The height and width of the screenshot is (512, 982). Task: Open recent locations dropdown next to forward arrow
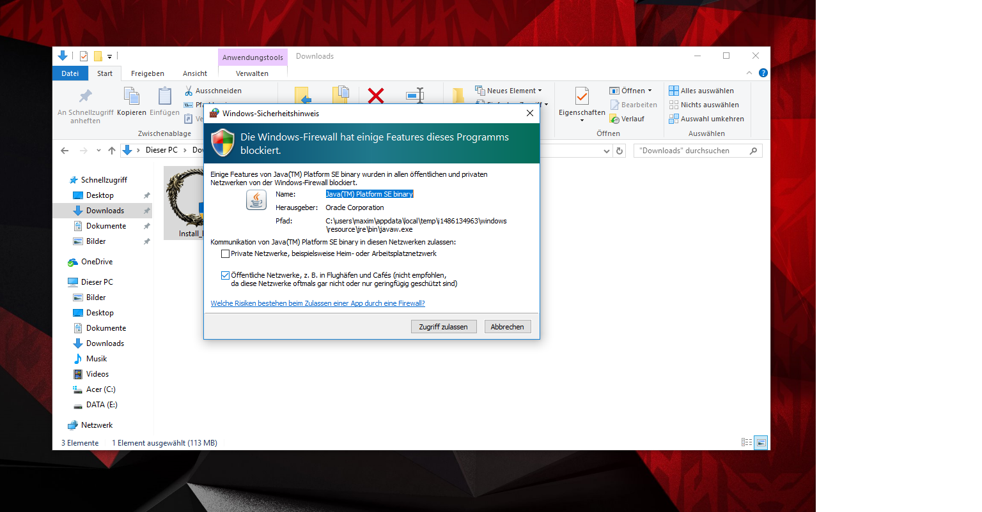98,151
